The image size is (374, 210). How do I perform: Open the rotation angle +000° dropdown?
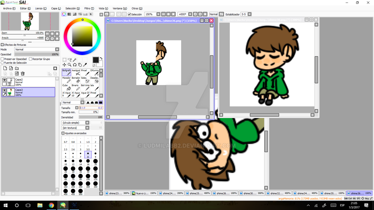[x=190, y=14]
